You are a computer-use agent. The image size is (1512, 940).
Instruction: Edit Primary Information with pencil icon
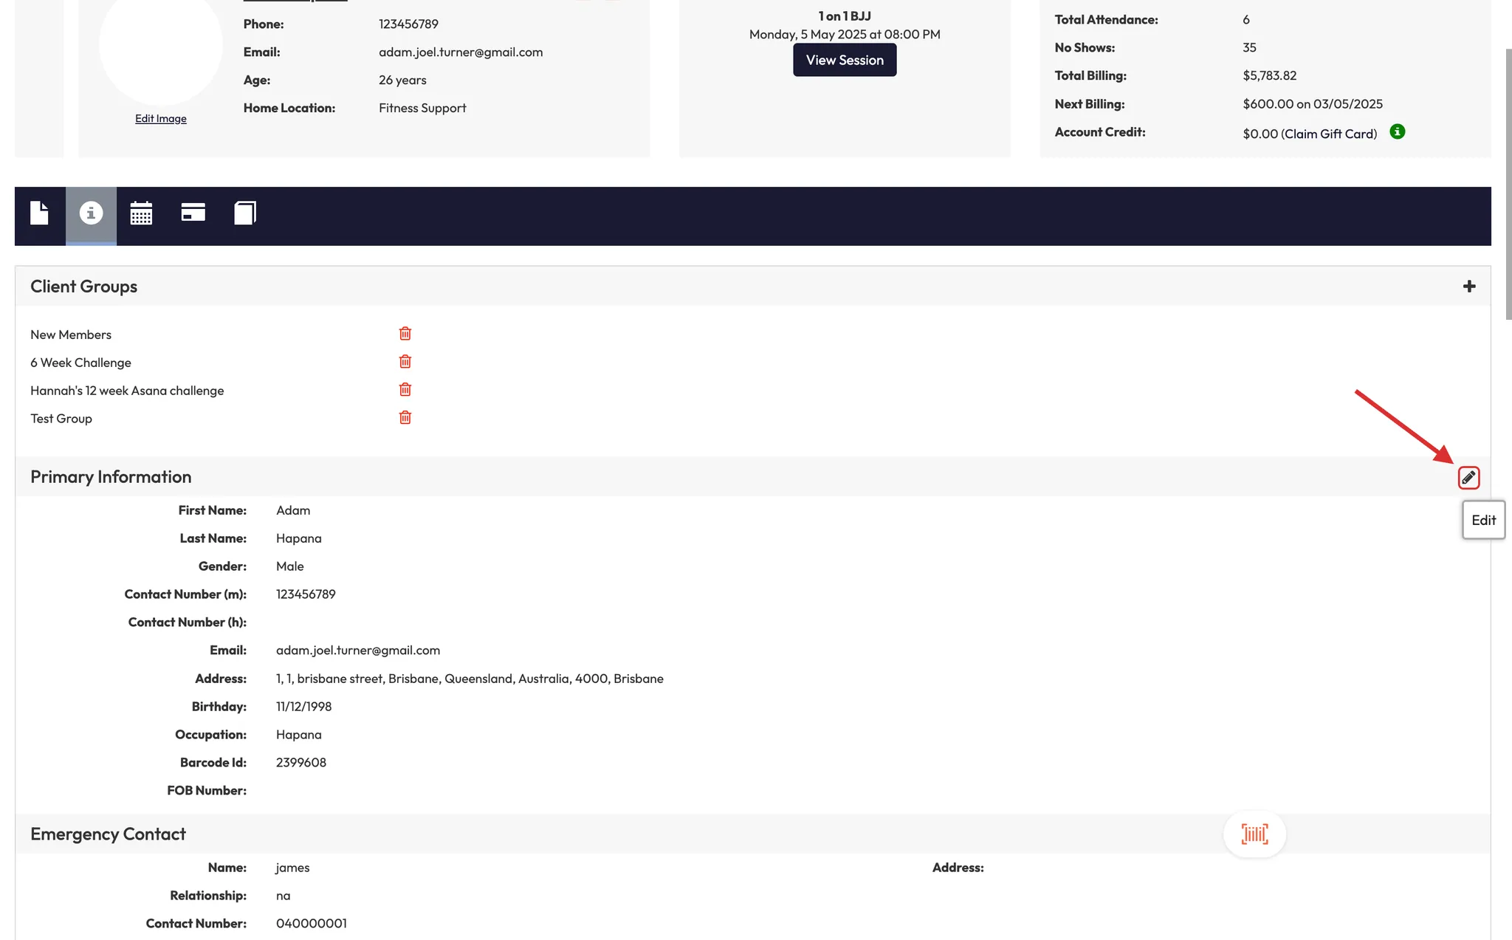click(x=1468, y=478)
